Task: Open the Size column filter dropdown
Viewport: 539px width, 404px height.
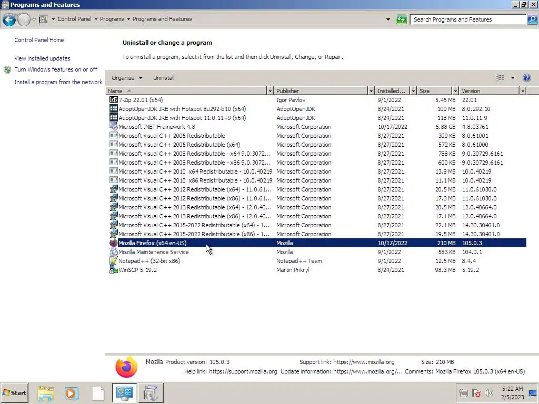Action: (x=455, y=91)
